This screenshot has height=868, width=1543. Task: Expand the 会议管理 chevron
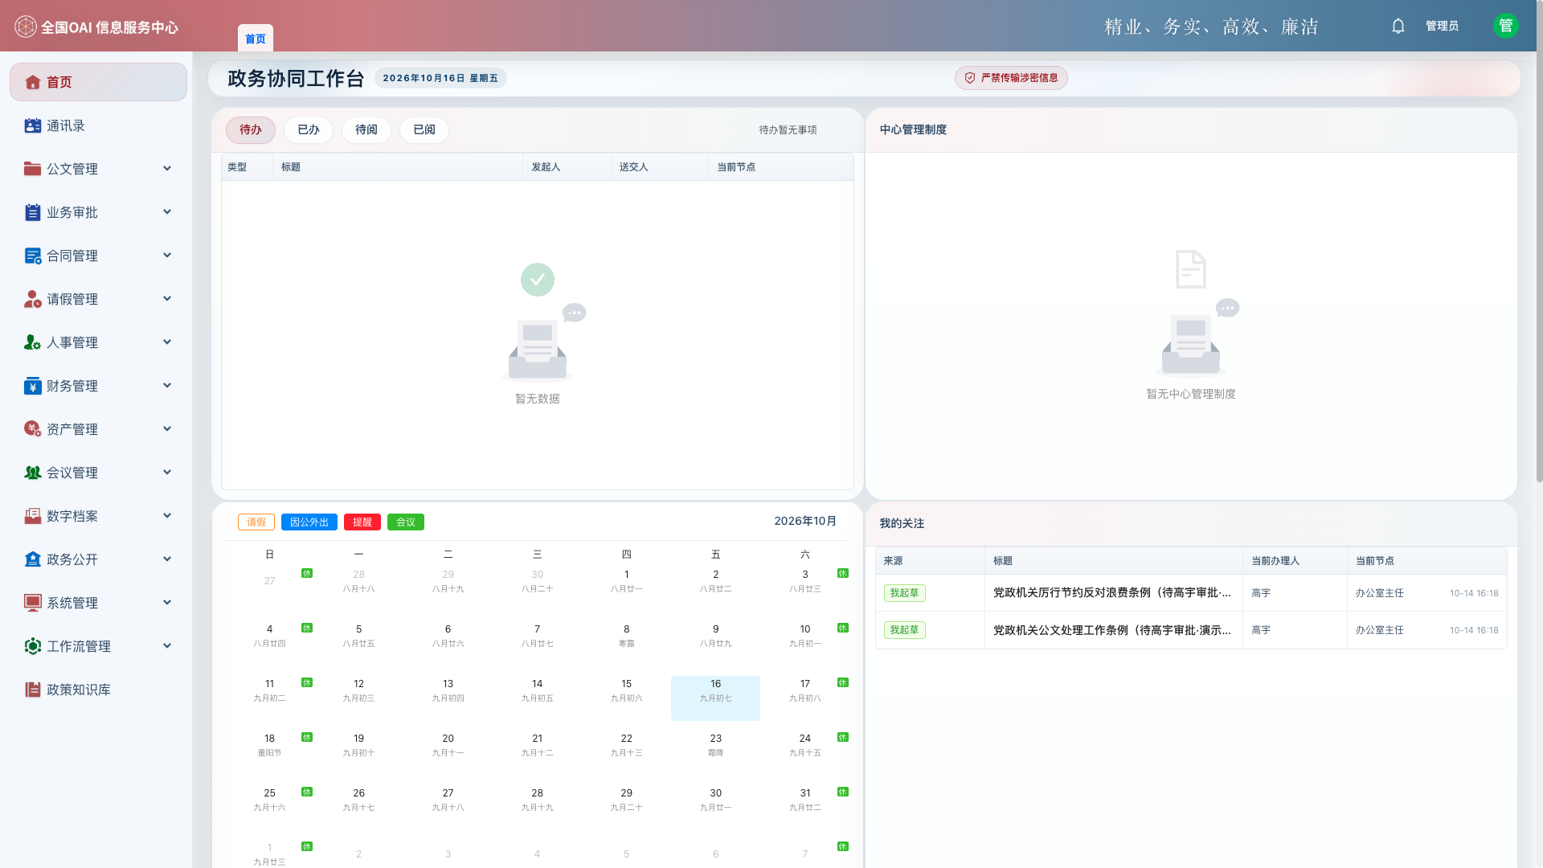(167, 473)
